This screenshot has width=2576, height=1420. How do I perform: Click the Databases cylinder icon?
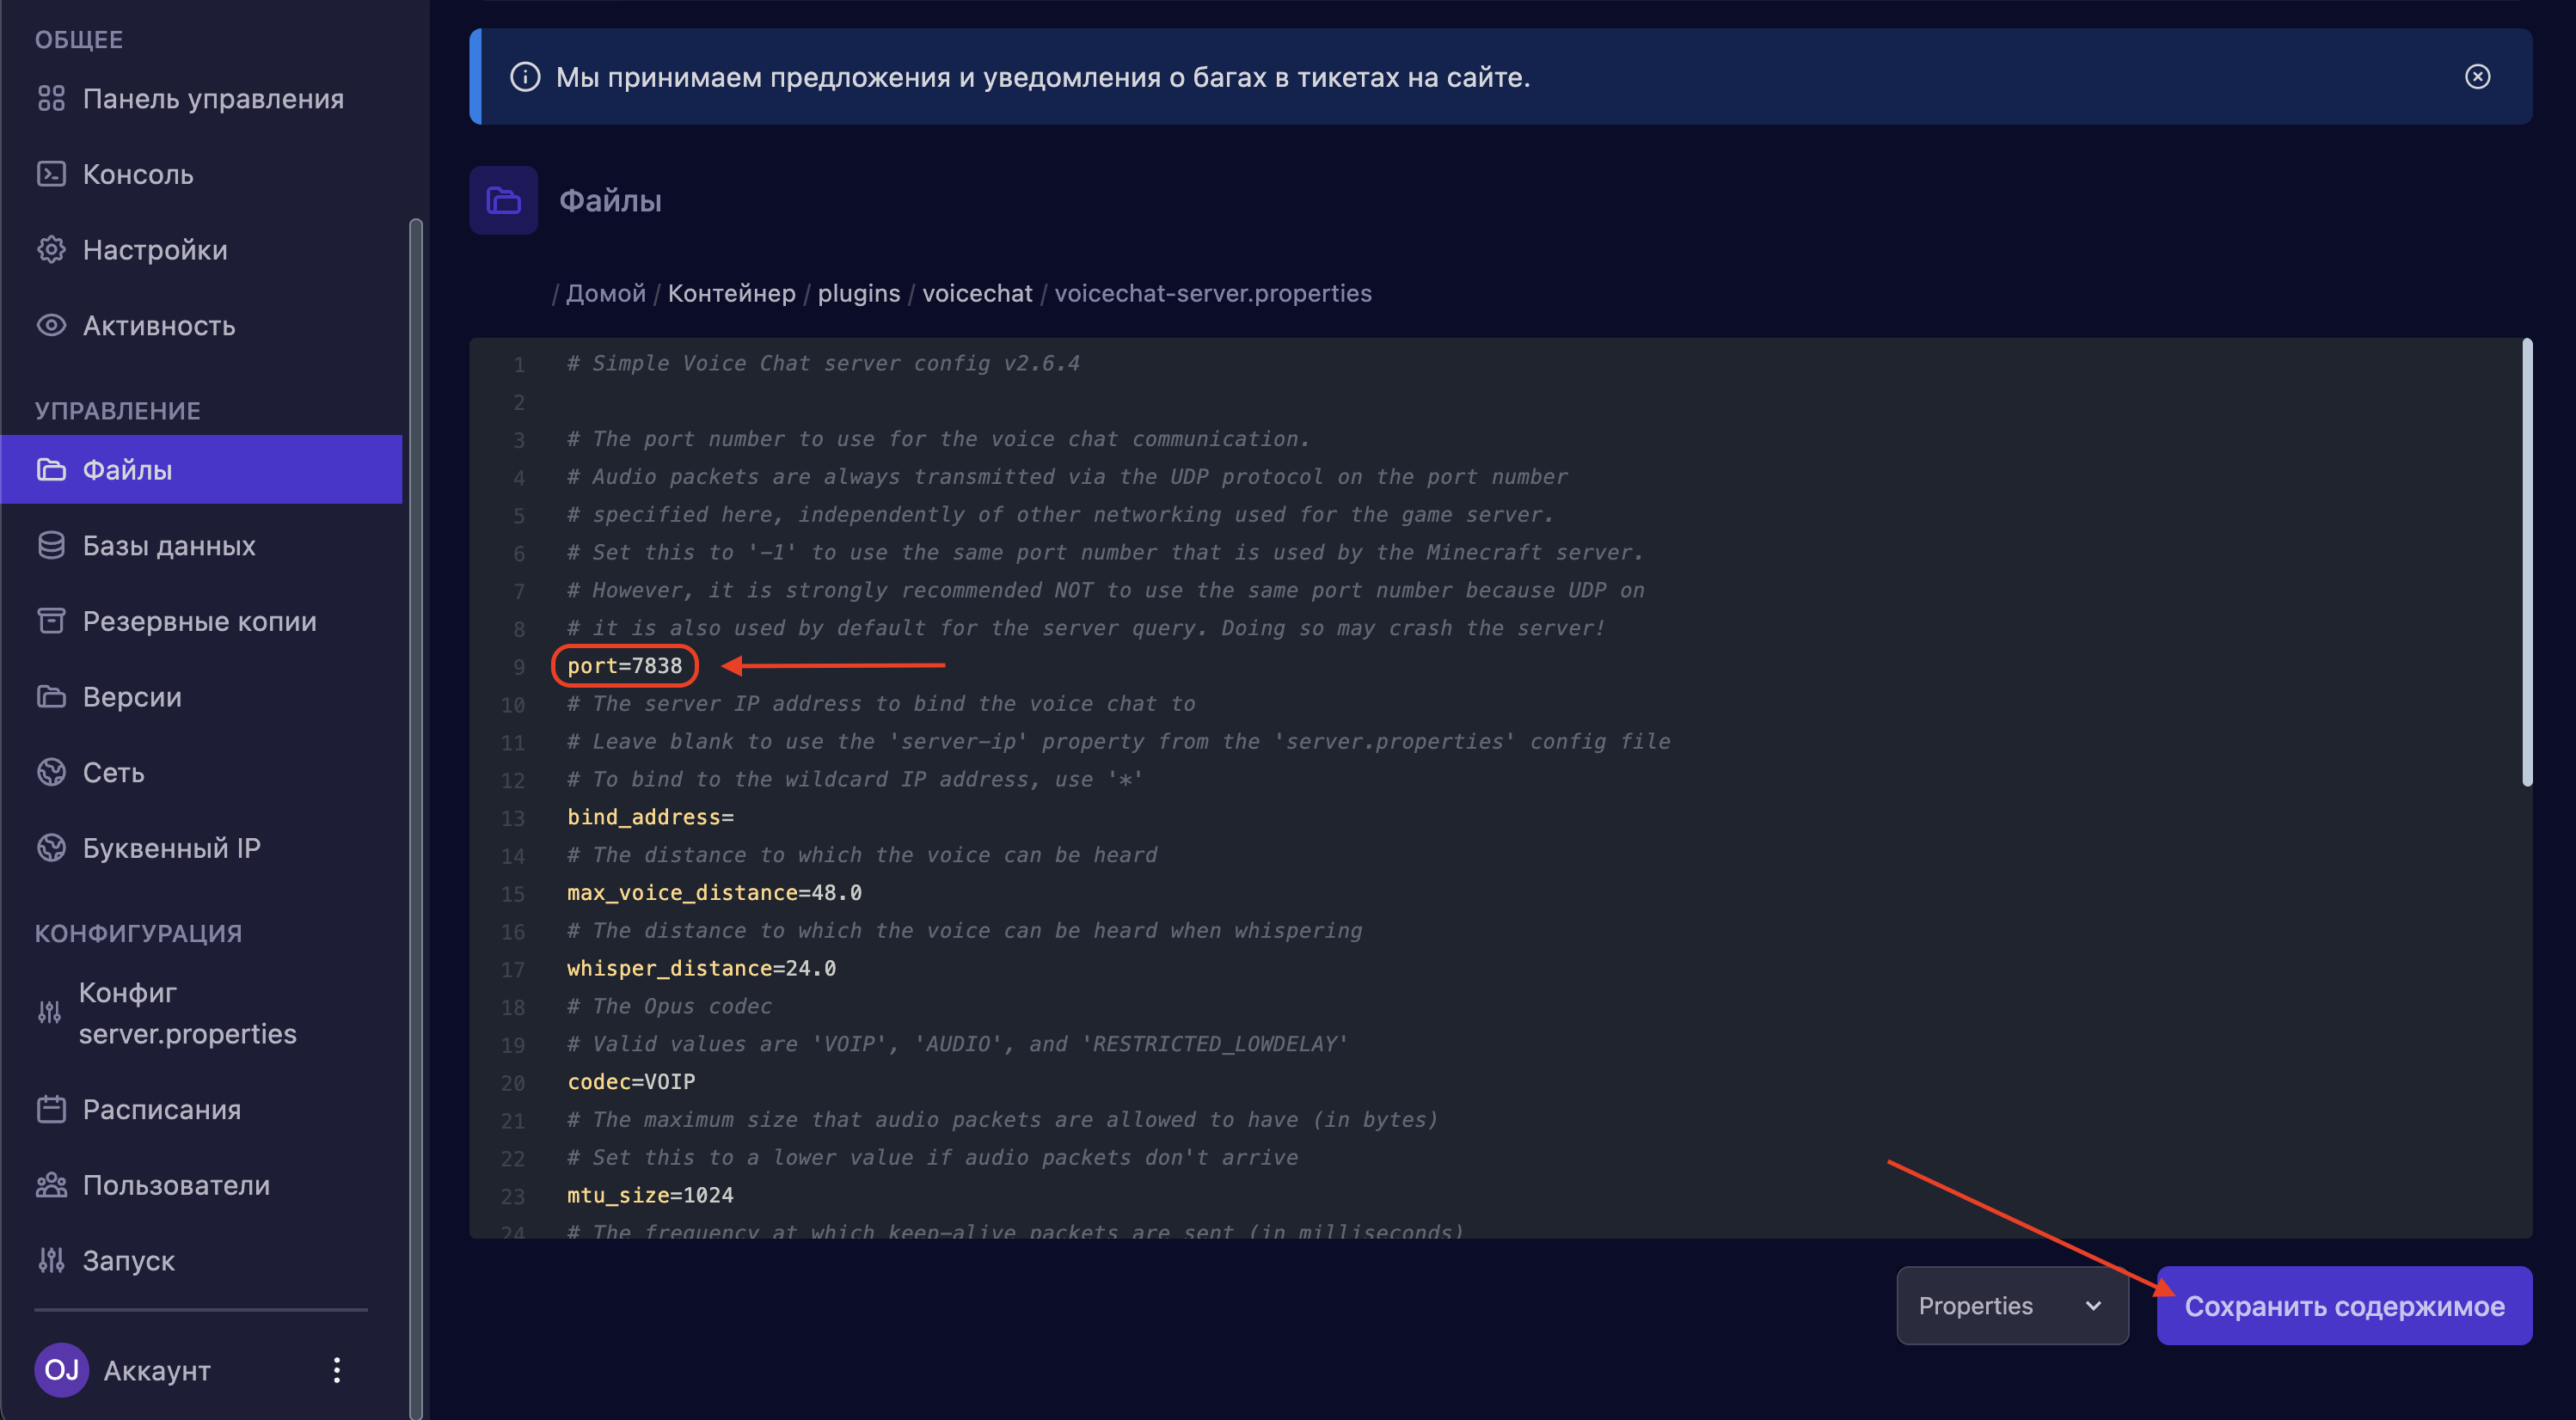(x=51, y=545)
